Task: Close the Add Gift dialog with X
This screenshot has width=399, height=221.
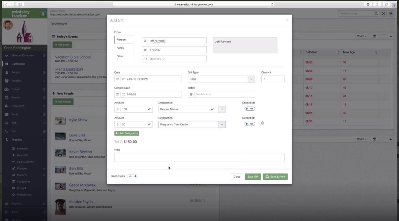Action: point(287,20)
